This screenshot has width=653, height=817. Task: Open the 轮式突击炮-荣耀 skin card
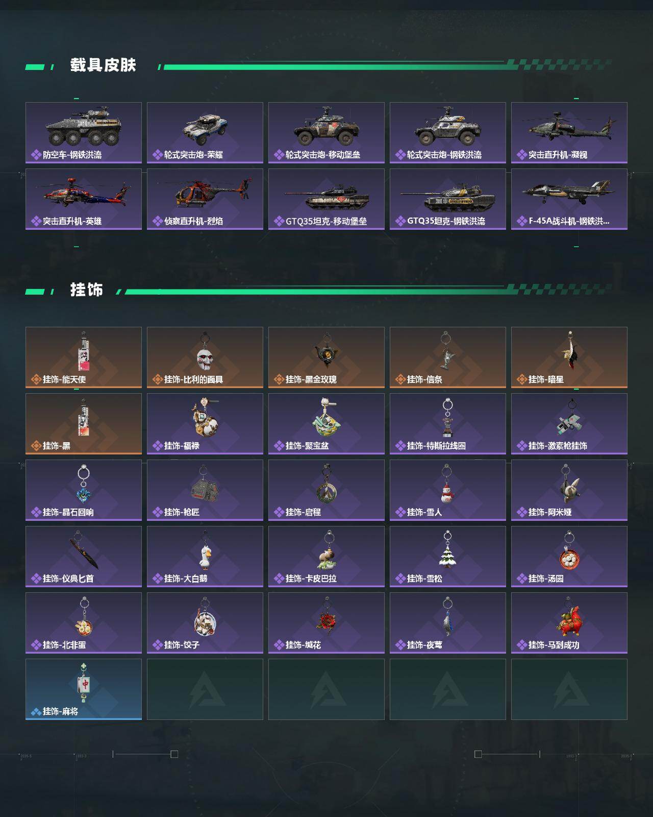[205, 133]
